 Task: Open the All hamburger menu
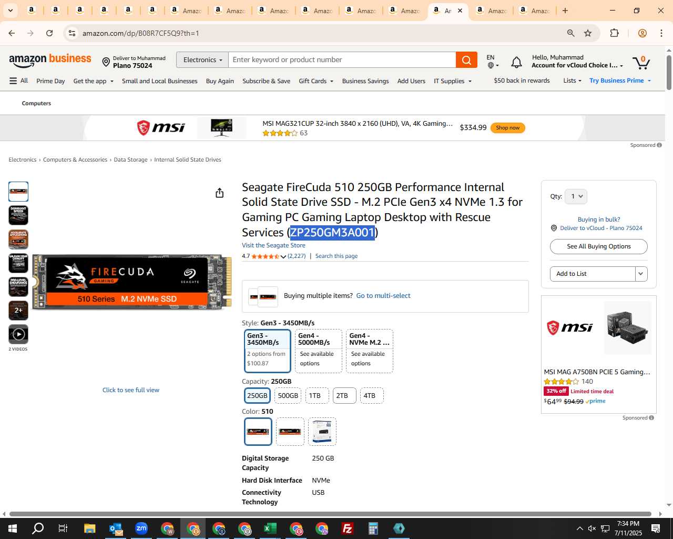pyautogui.click(x=18, y=81)
